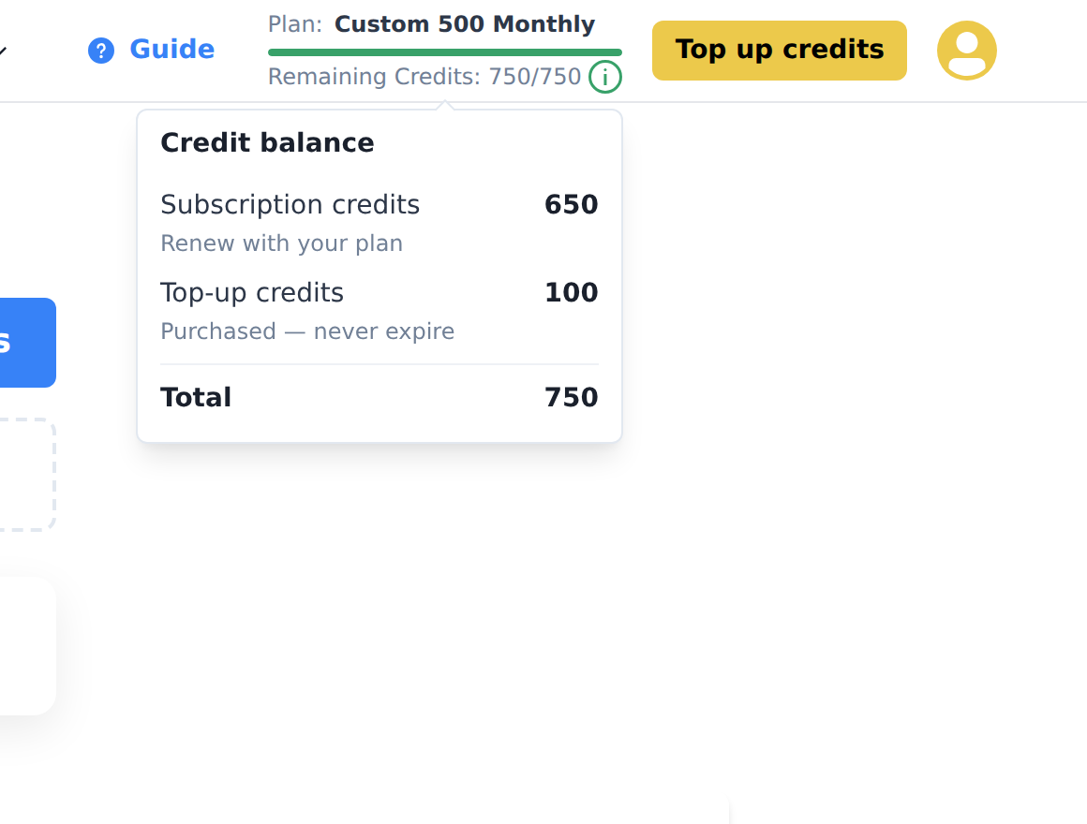
Task: Click the white card at left edge
Action: (x=28, y=646)
